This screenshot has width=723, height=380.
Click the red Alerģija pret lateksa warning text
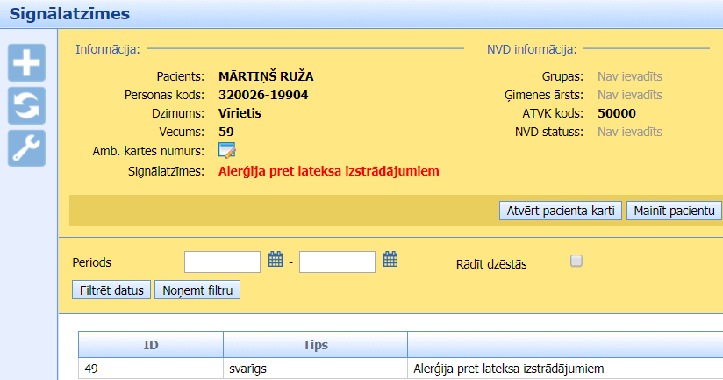click(x=328, y=171)
